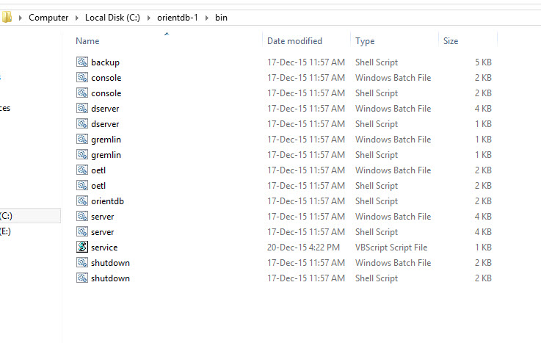Select the service VBScript file icon
541x343 pixels.
pyautogui.click(x=82, y=247)
